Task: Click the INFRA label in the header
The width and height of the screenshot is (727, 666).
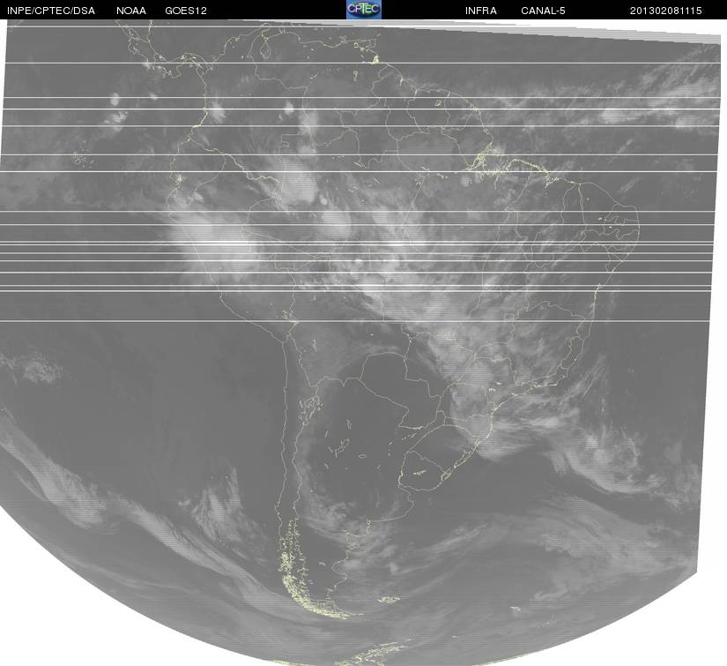Action: click(481, 11)
